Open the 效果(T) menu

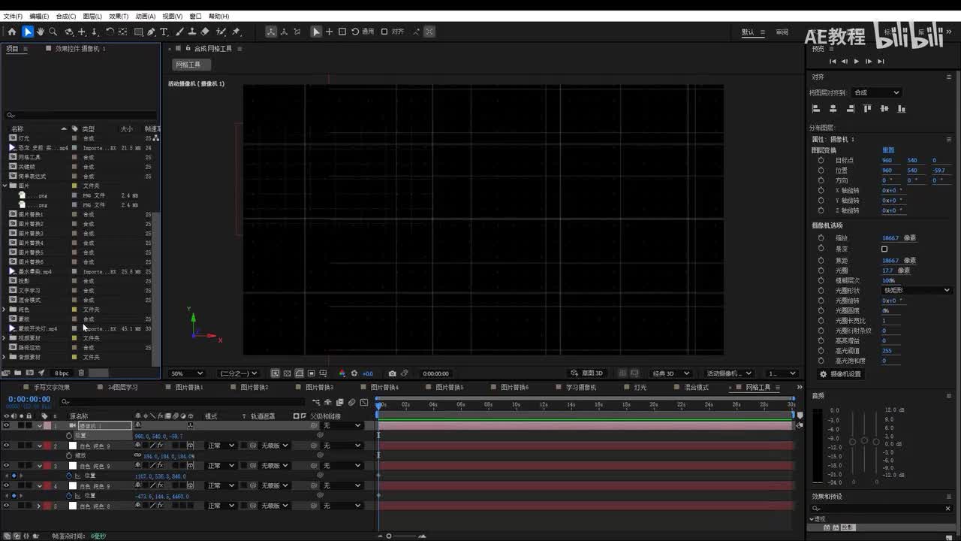(119, 16)
